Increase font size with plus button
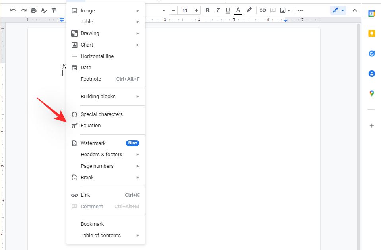Image resolution: width=381 pixels, height=250 pixels. pos(196,10)
